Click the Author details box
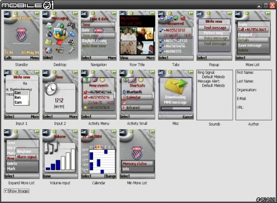The height and width of the screenshot is (203, 277). (254, 95)
